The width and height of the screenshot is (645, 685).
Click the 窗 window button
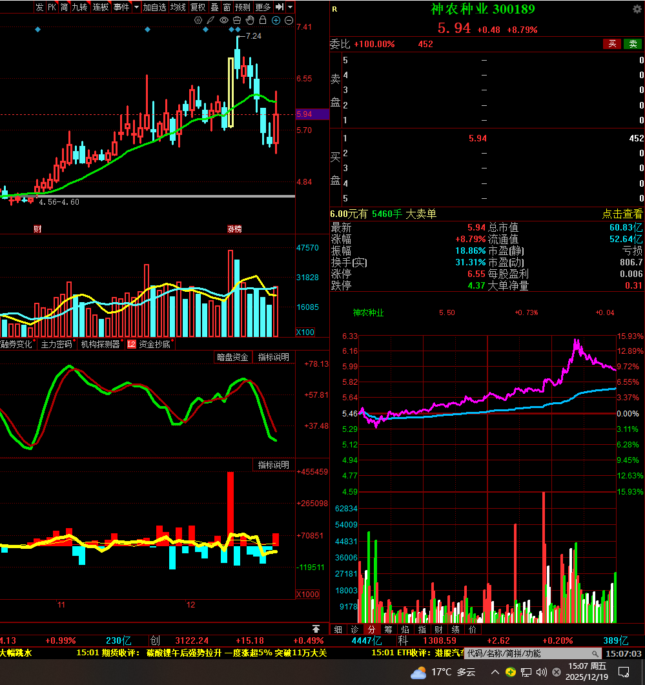[x=227, y=7]
